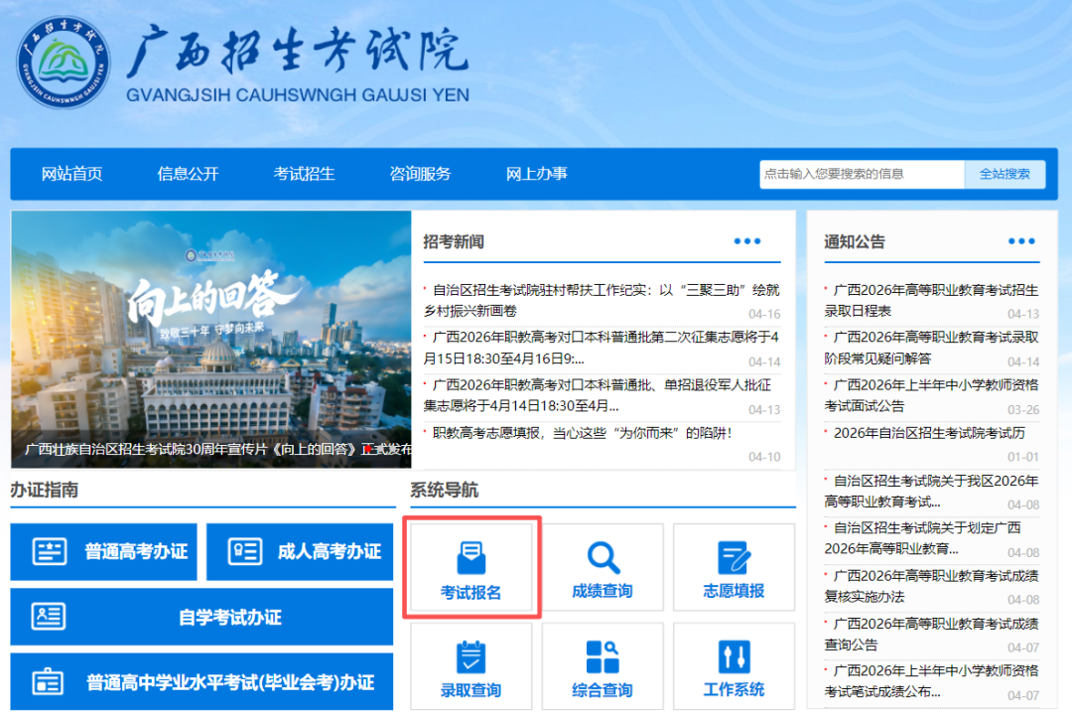The height and width of the screenshot is (719, 1072).
Task: Open notice 中小学教师资格考试面试公告
Action: coord(931,395)
